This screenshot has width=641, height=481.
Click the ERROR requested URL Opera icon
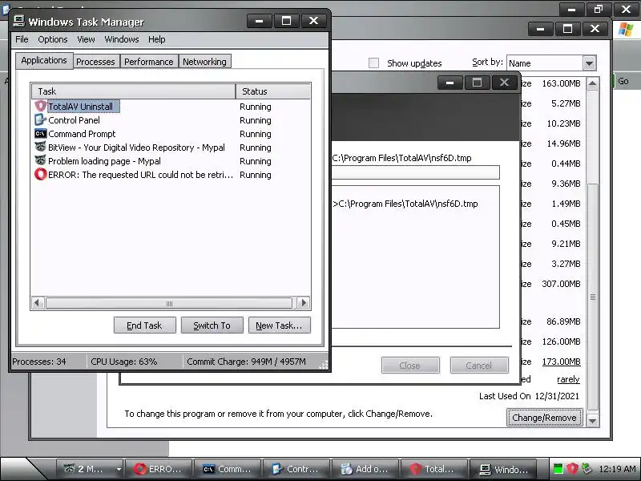[x=40, y=174]
